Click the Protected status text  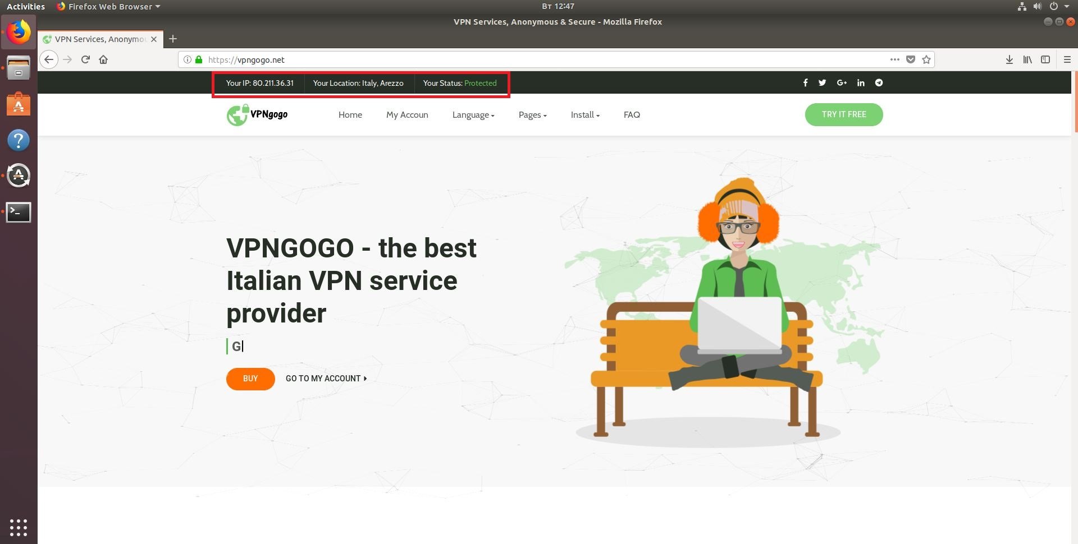pos(481,83)
